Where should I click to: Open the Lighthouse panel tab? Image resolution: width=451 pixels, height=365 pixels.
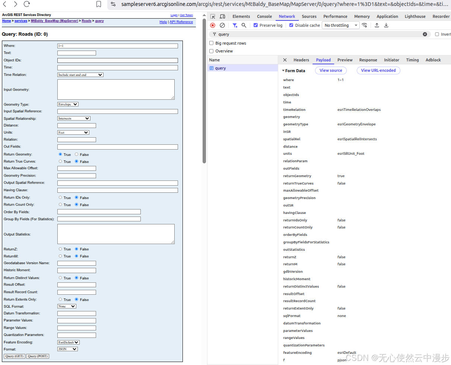click(x=415, y=16)
